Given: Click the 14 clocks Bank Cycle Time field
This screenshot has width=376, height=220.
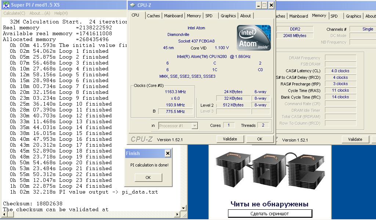Looking at the screenshot, I should 340,97.
